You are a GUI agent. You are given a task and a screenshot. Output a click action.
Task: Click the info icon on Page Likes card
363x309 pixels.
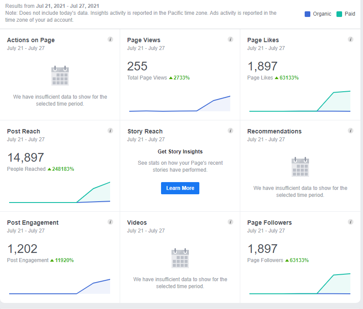click(x=350, y=39)
